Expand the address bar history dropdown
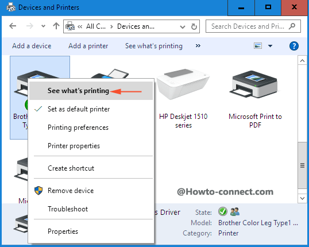Screen dimensions: 309x247 [183, 26]
